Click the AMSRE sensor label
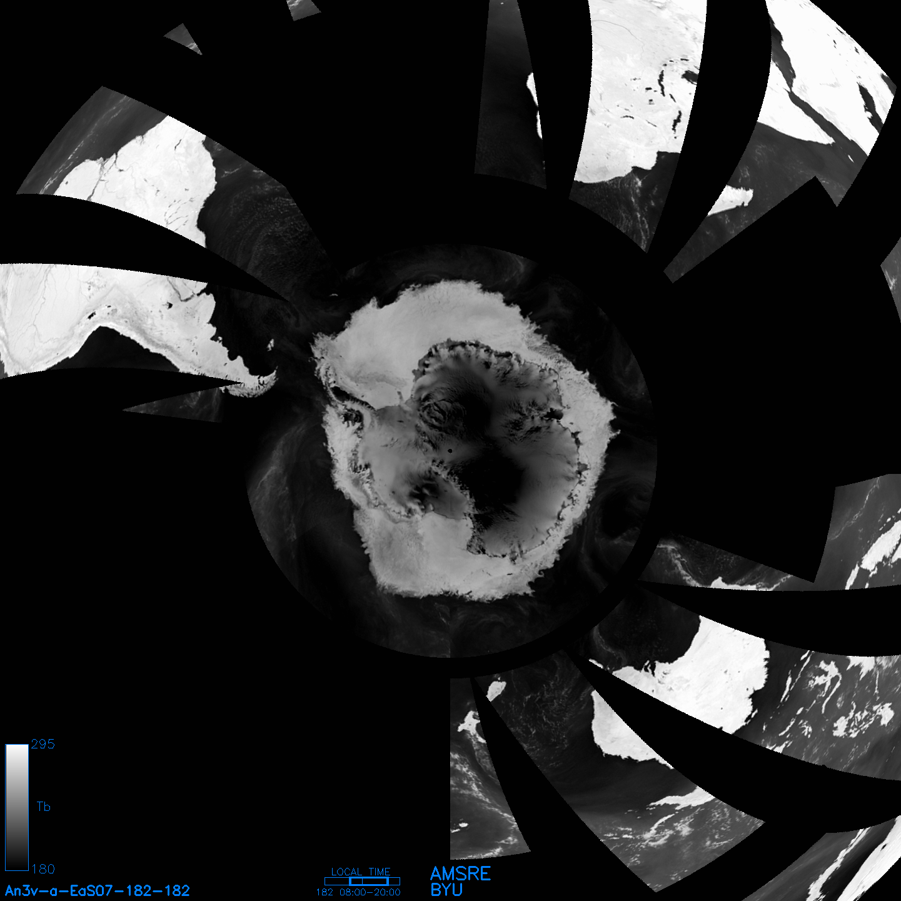The height and width of the screenshot is (901, 901). click(461, 873)
